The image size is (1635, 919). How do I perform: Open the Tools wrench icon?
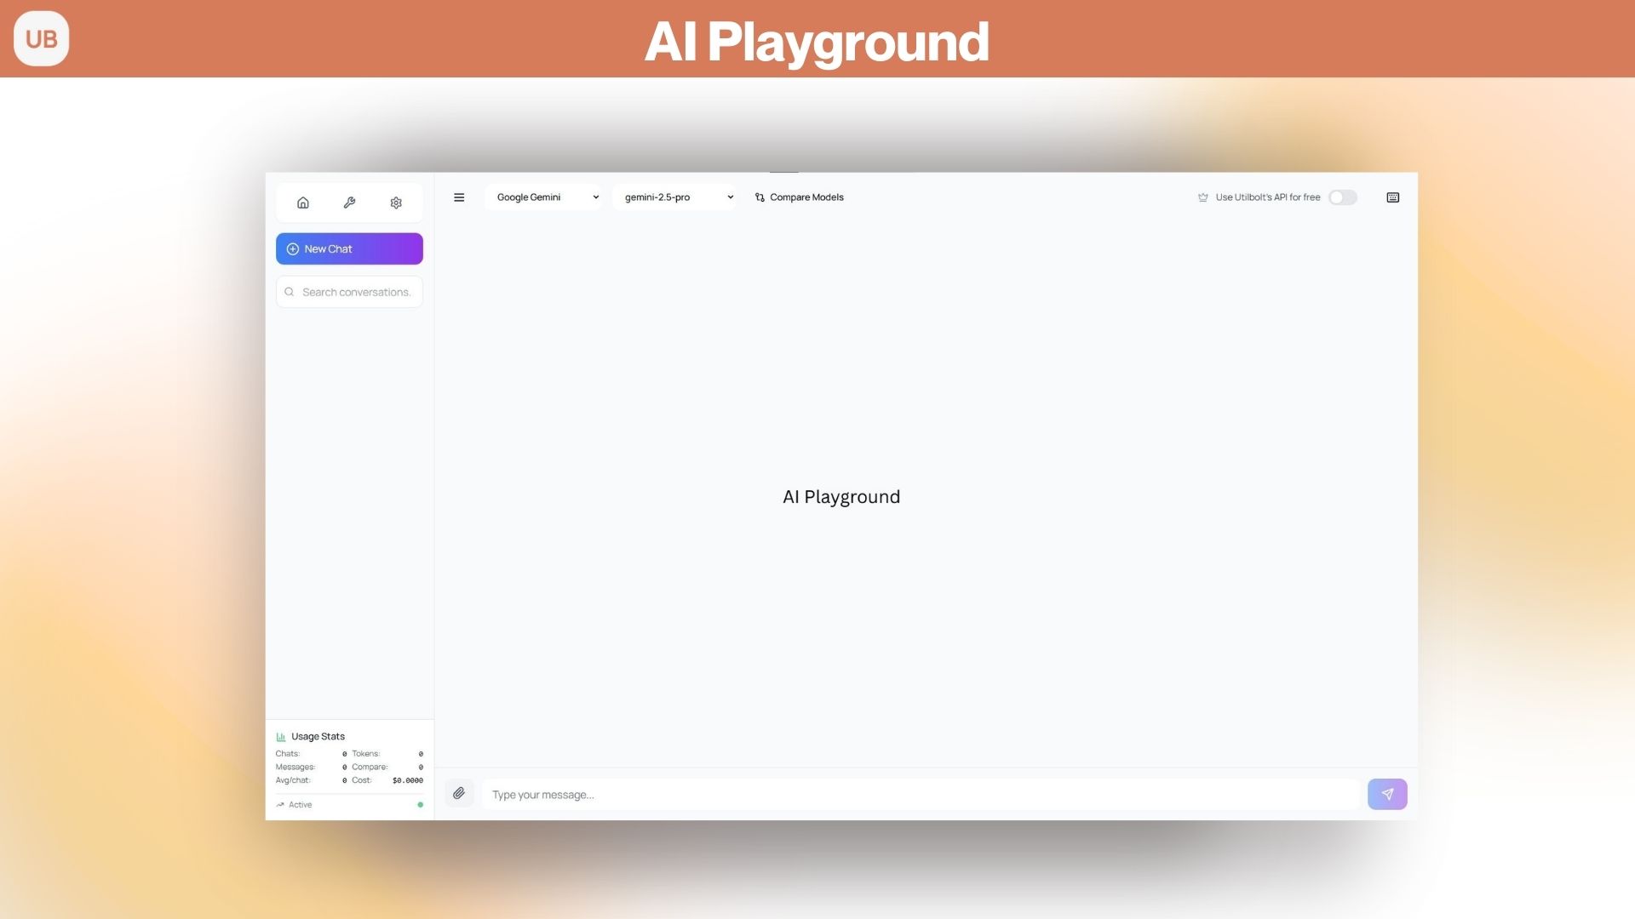(349, 203)
